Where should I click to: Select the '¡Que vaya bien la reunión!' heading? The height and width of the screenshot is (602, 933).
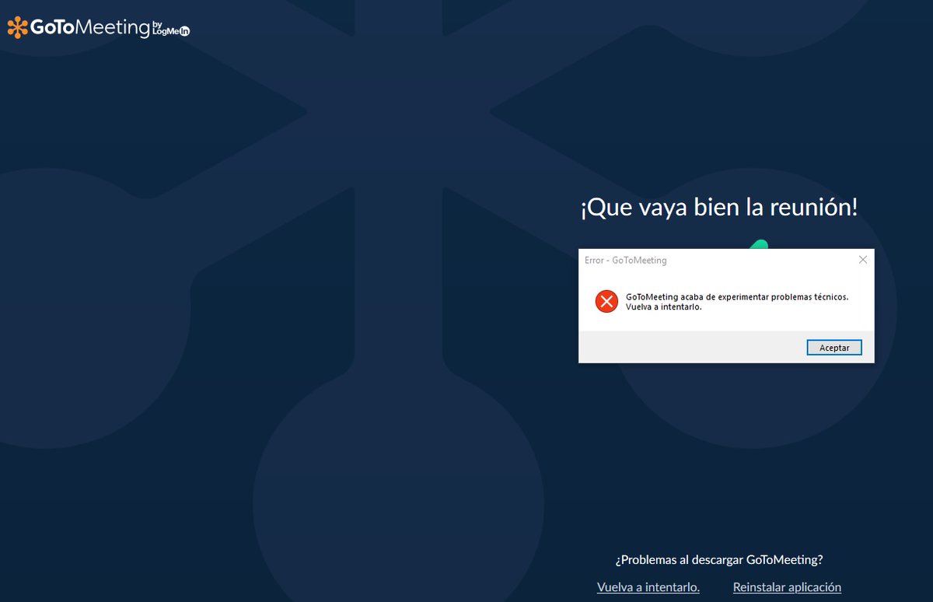(719, 208)
